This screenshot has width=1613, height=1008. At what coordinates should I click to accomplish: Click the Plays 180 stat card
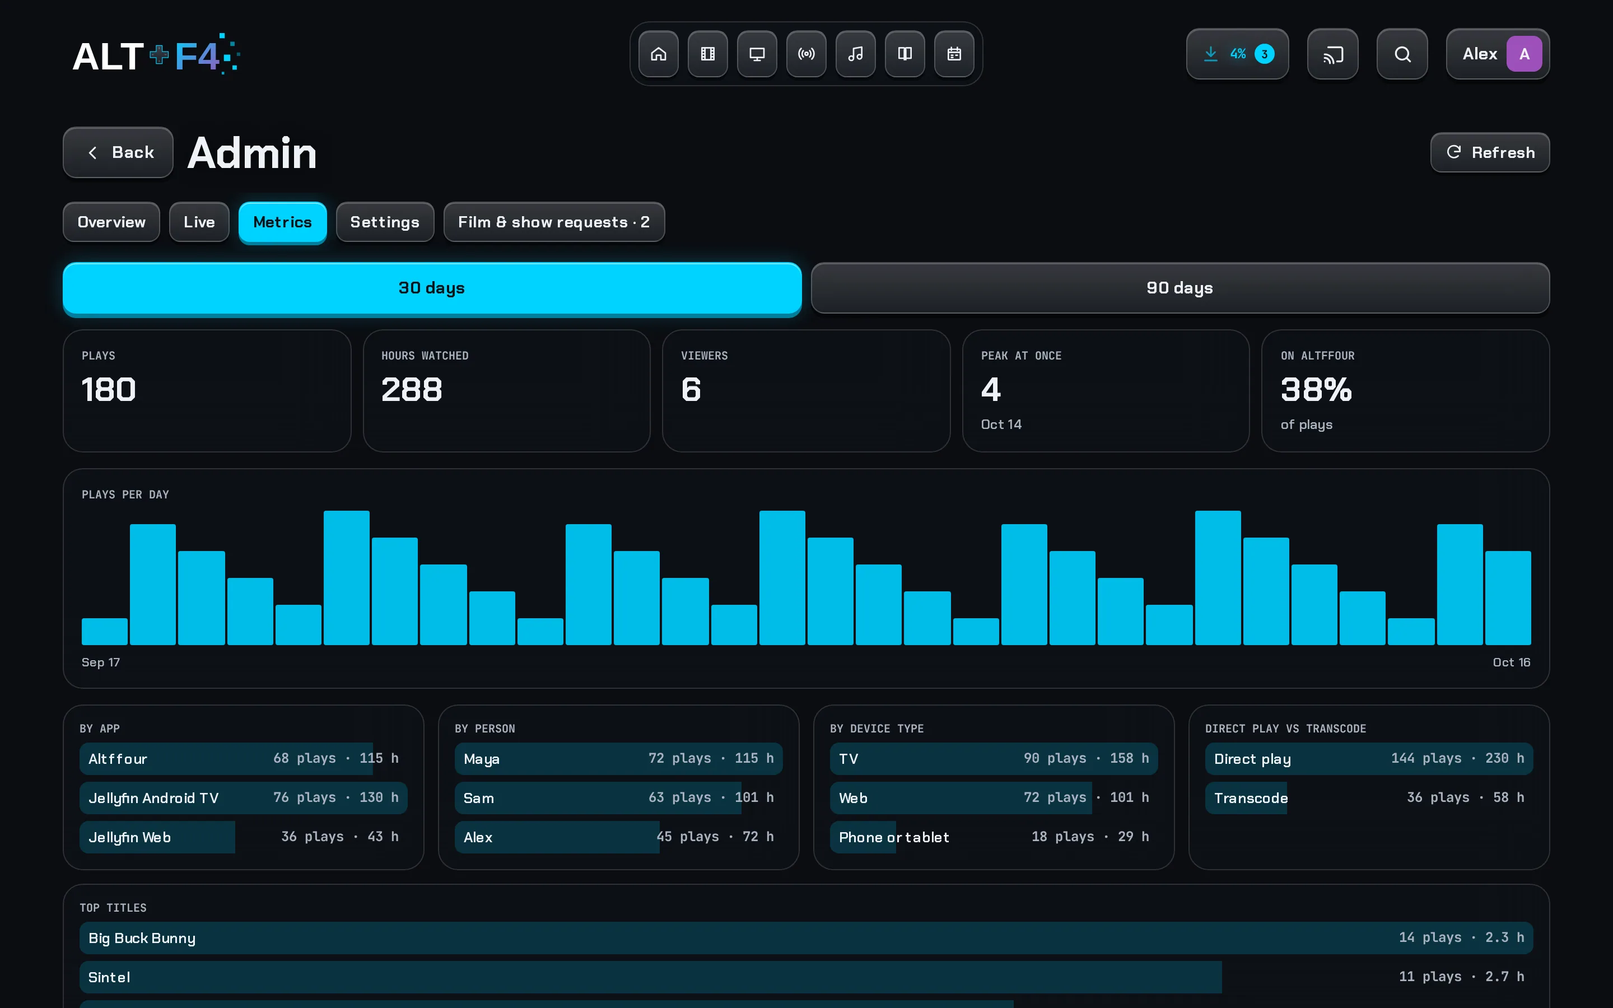coord(207,391)
